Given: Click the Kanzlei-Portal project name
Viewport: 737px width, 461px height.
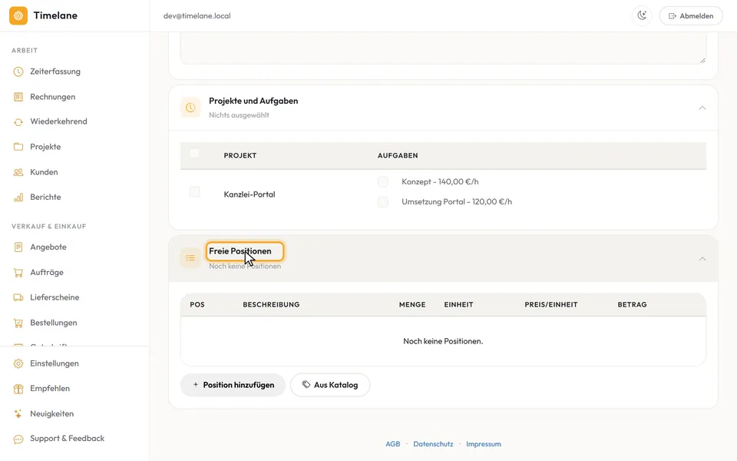Looking at the screenshot, I should [249, 194].
